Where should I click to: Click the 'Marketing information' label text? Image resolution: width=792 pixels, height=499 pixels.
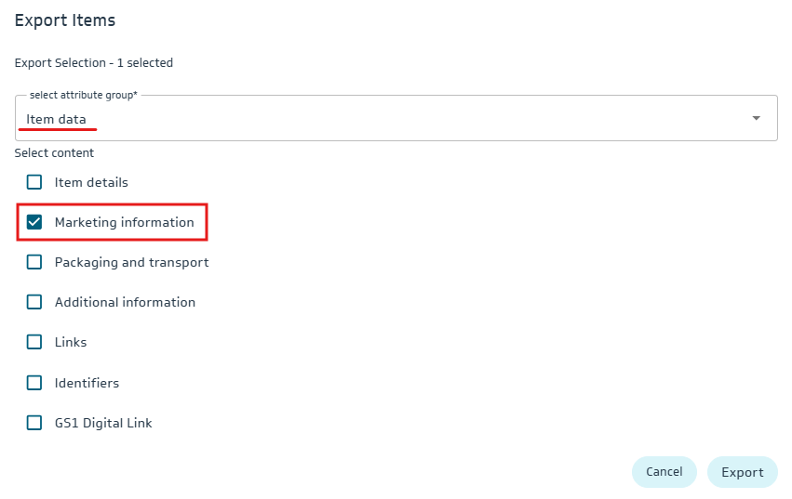[x=124, y=222]
